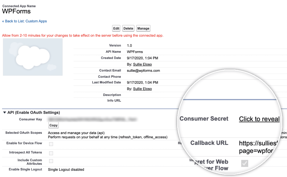Select the red 2-10 minutes notice text
The width and height of the screenshot is (287, 177).
coord(83,36)
